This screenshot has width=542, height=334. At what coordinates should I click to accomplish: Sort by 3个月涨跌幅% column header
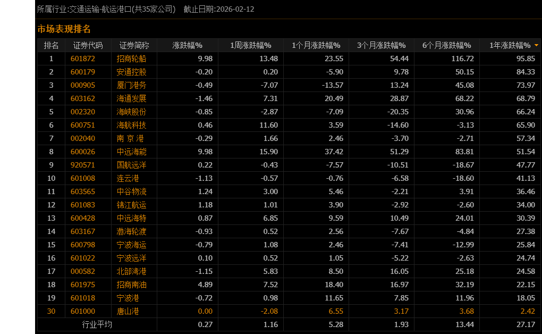[382, 45]
